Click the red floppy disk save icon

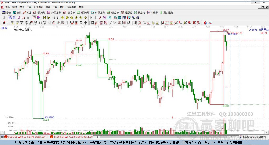[129, 18]
